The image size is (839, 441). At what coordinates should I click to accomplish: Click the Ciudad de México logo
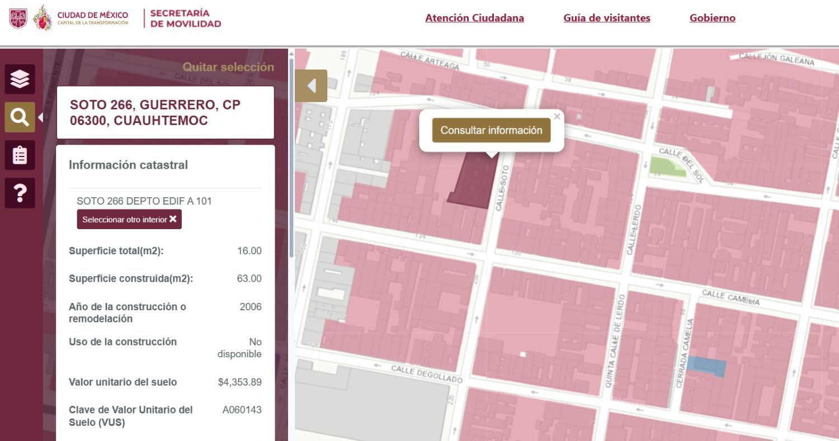tap(81, 18)
